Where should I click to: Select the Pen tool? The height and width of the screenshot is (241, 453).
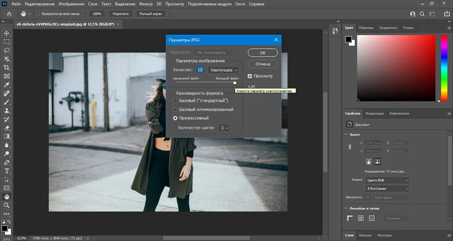(x=7, y=162)
